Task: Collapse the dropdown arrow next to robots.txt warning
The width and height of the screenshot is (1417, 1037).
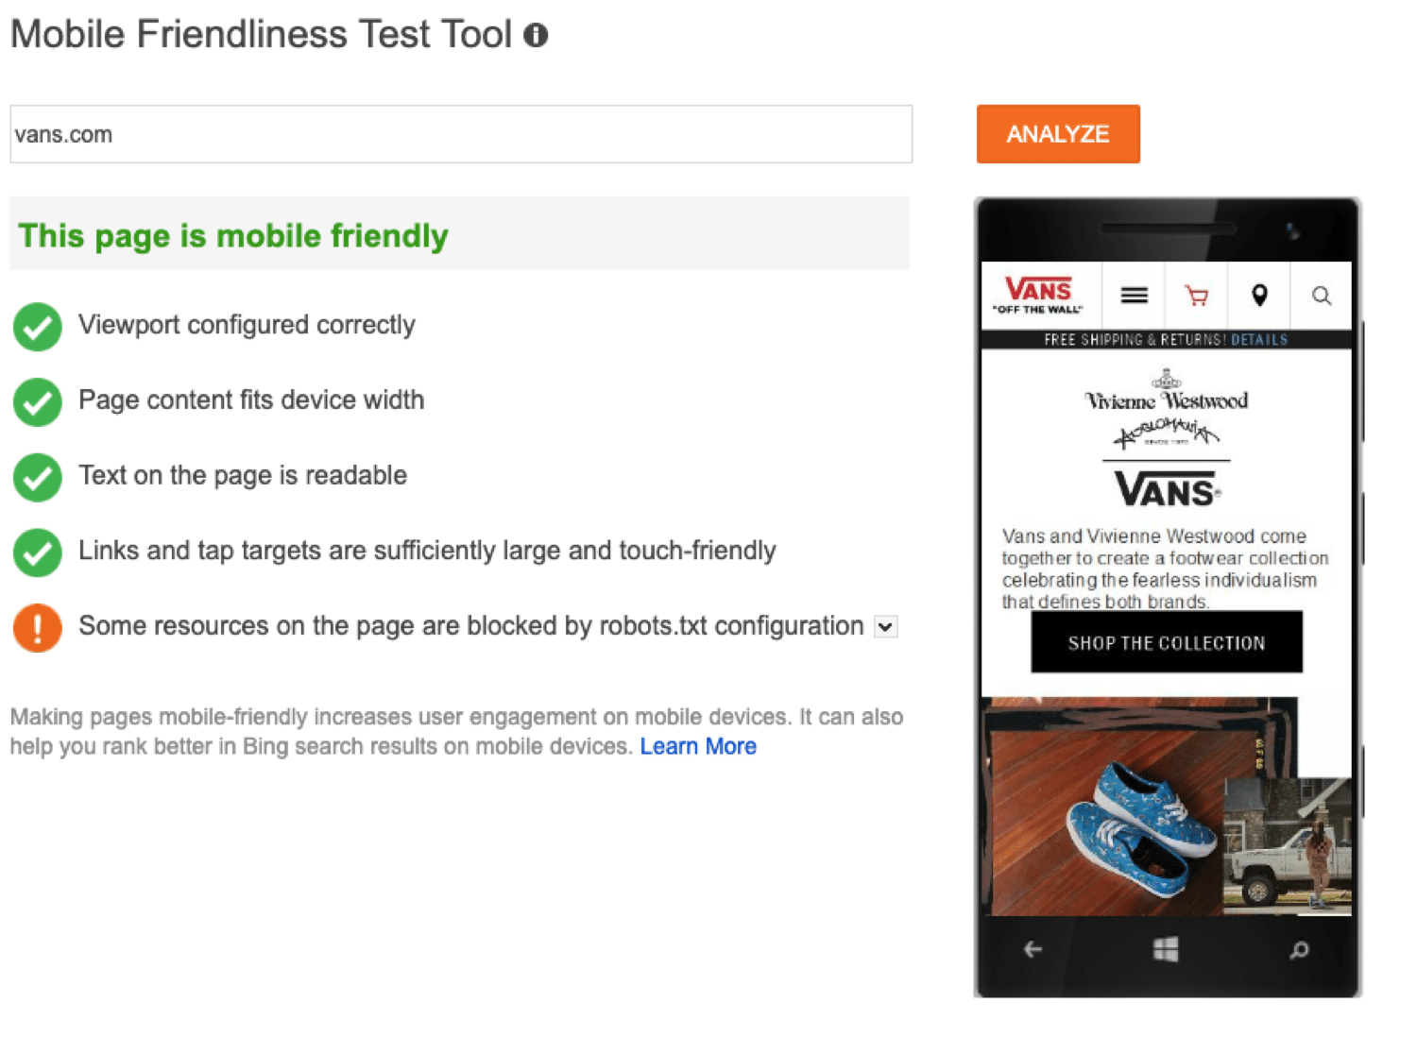Action: pos(884,626)
